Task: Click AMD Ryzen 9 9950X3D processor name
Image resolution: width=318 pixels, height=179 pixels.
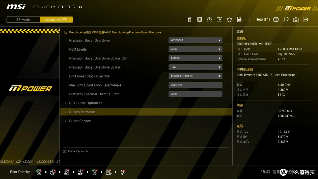Action: [266, 75]
